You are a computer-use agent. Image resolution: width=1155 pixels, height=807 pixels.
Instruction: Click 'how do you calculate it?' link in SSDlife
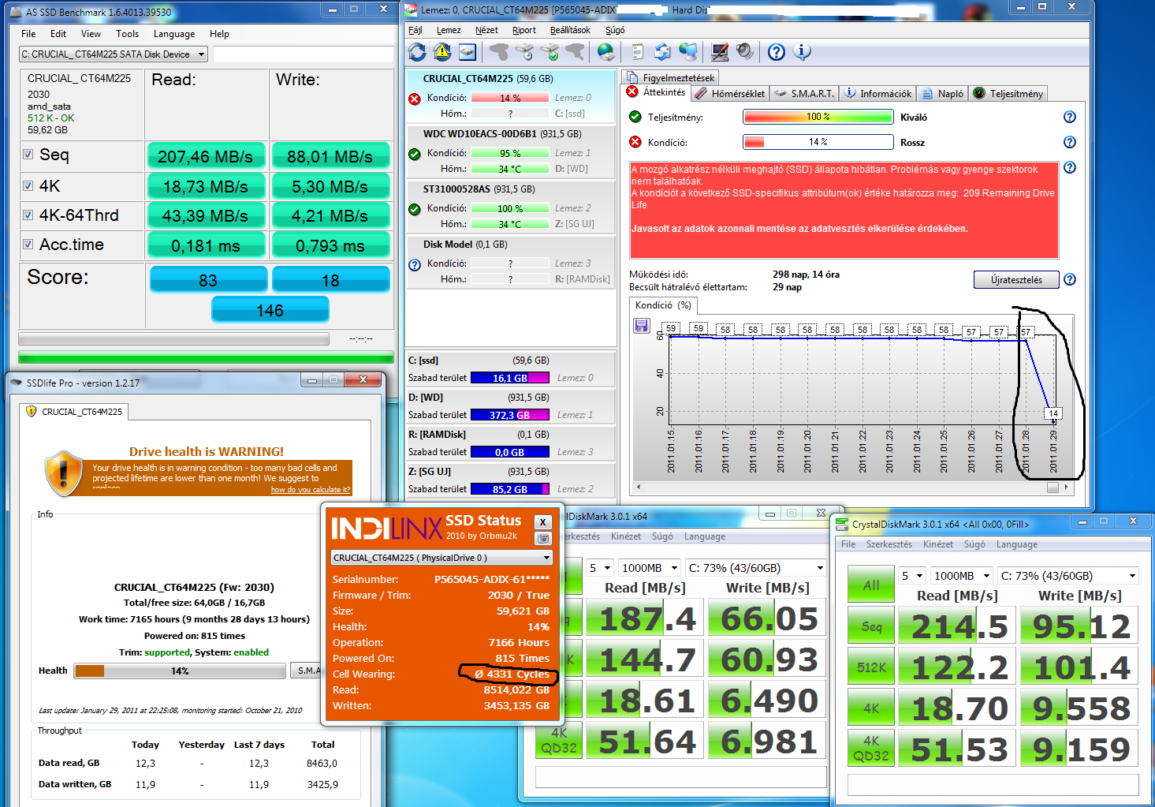point(310,490)
